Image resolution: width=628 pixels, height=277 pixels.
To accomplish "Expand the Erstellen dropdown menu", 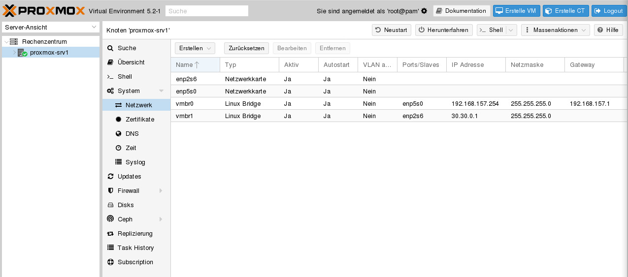I will 195,48.
